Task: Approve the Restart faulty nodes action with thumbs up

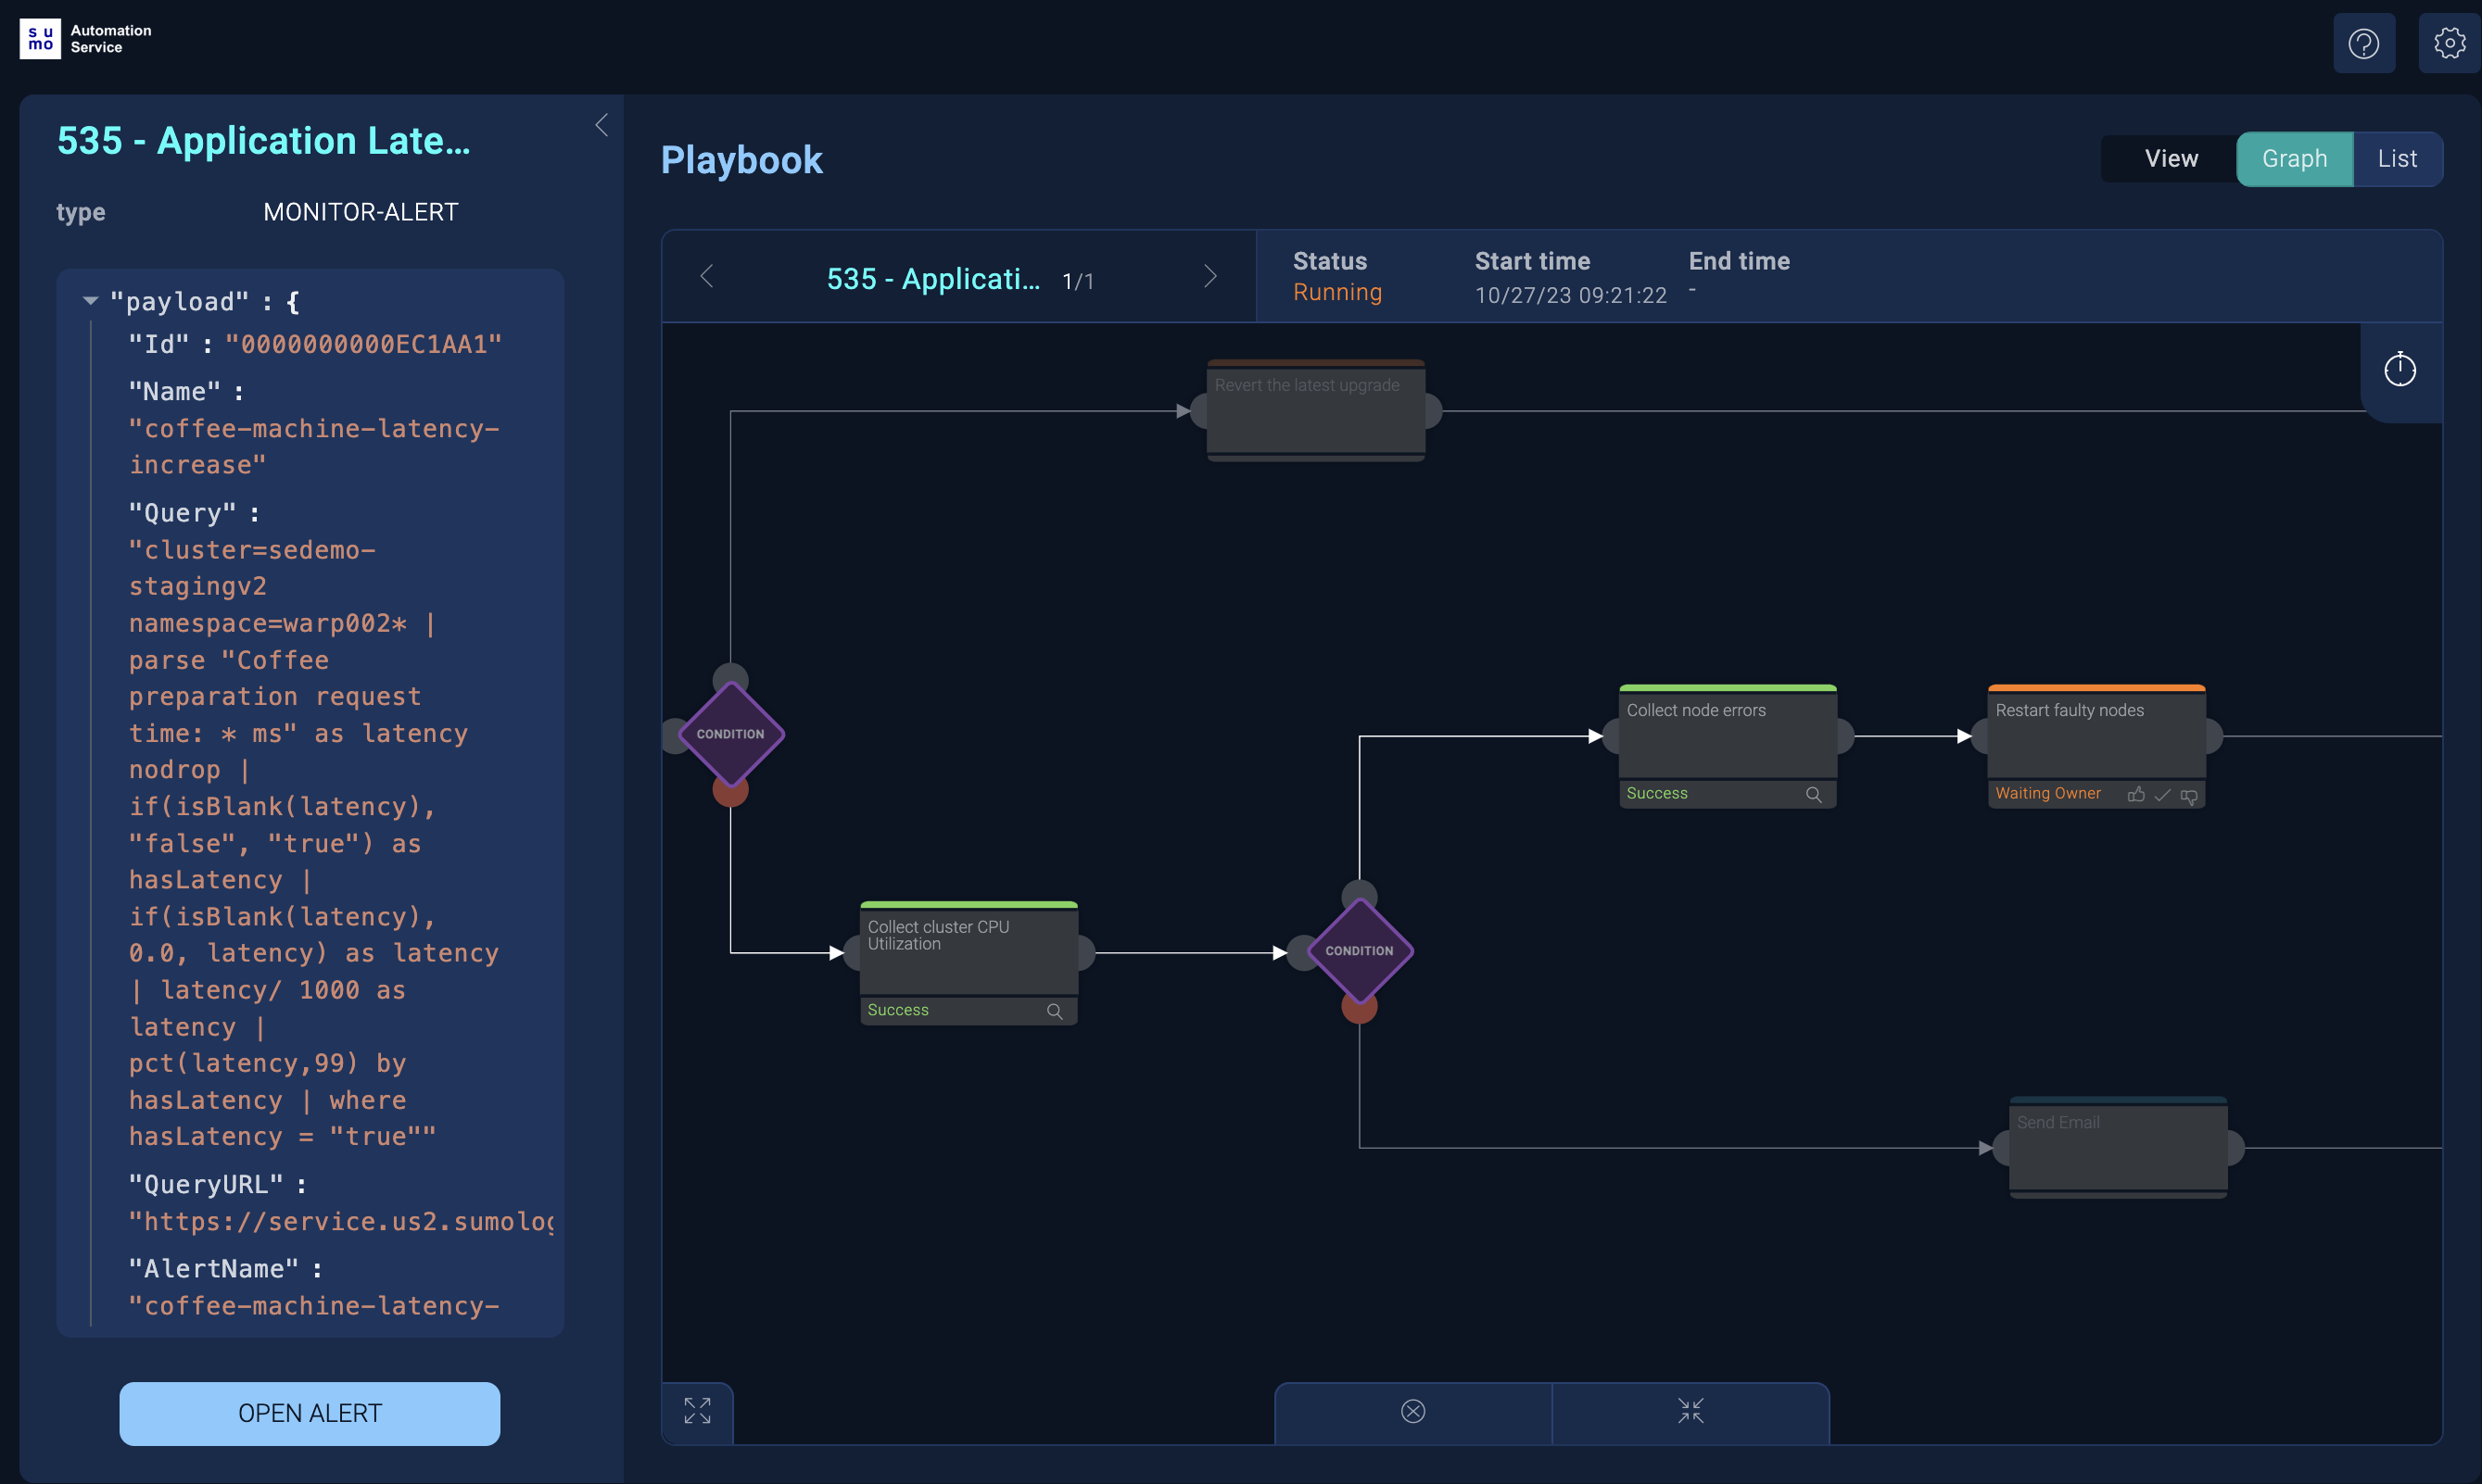Action: pos(2137,795)
